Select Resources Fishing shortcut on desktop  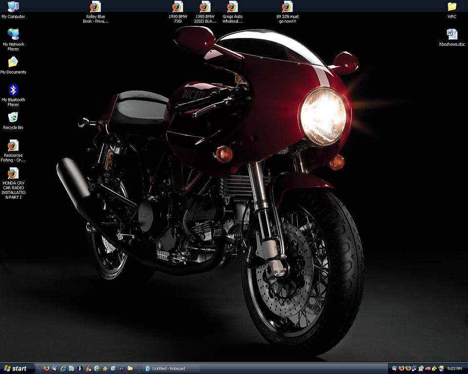click(x=13, y=146)
